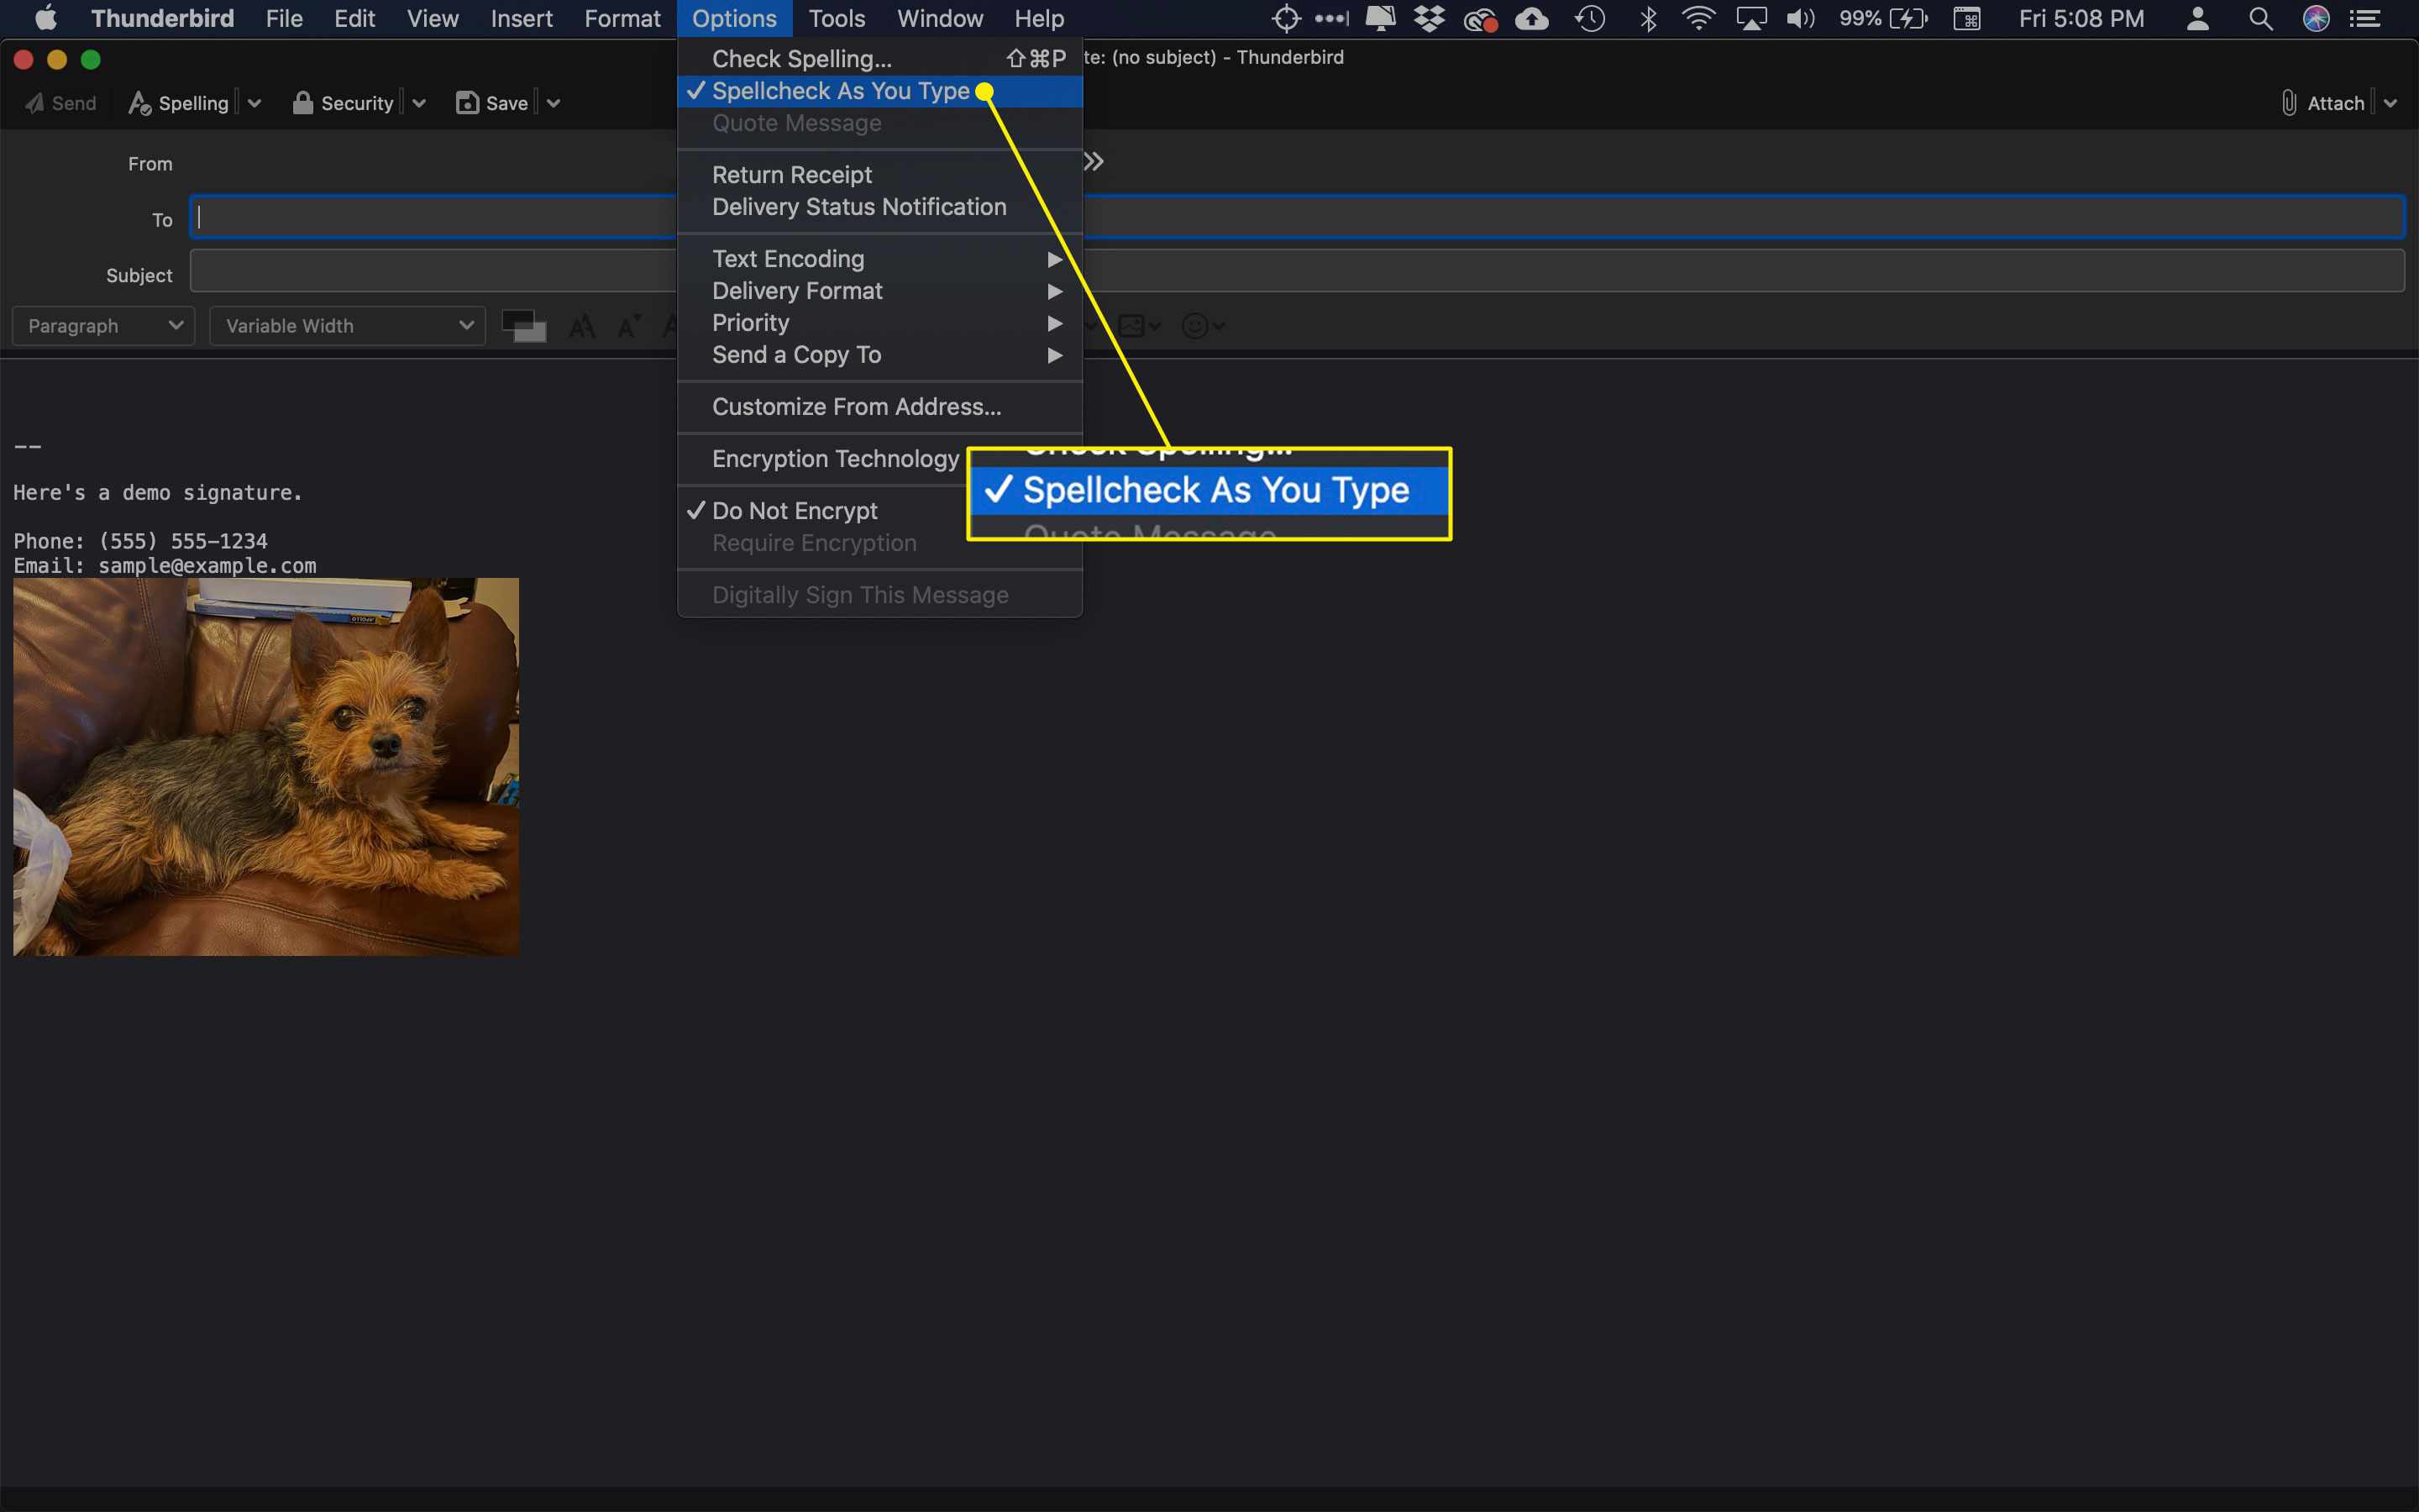Click the Bluetooth icon in menu bar

(1648, 18)
